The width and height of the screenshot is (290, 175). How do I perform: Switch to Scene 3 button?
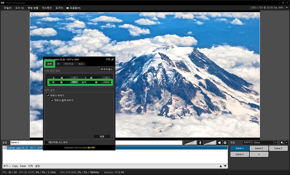(x=278, y=148)
